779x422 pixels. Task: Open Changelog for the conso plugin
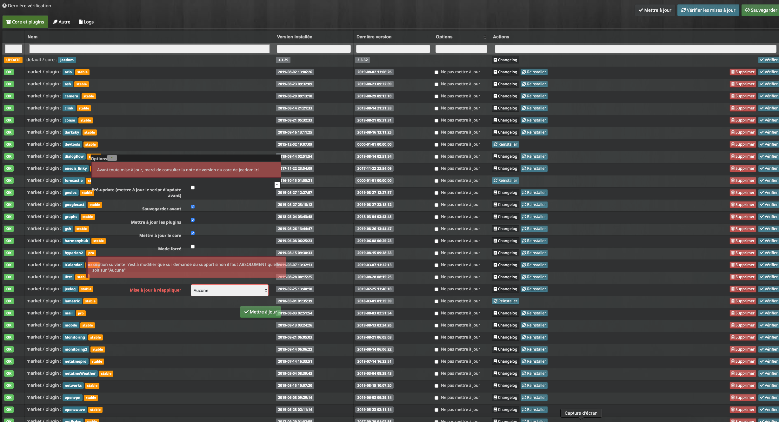[x=505, y=120]
